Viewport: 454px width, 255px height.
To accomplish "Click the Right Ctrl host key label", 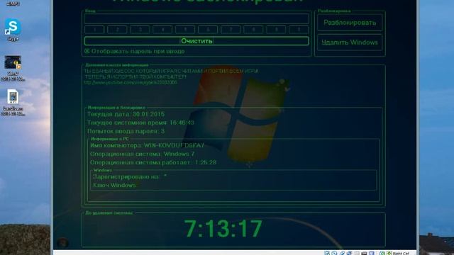I will coord(401,254).
